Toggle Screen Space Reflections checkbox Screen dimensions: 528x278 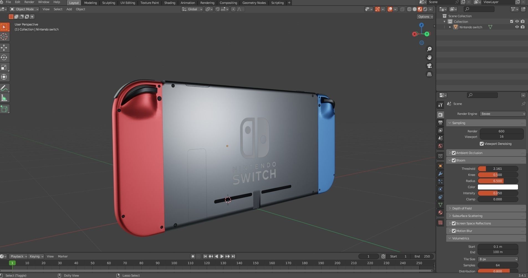(x=454, y=223)
